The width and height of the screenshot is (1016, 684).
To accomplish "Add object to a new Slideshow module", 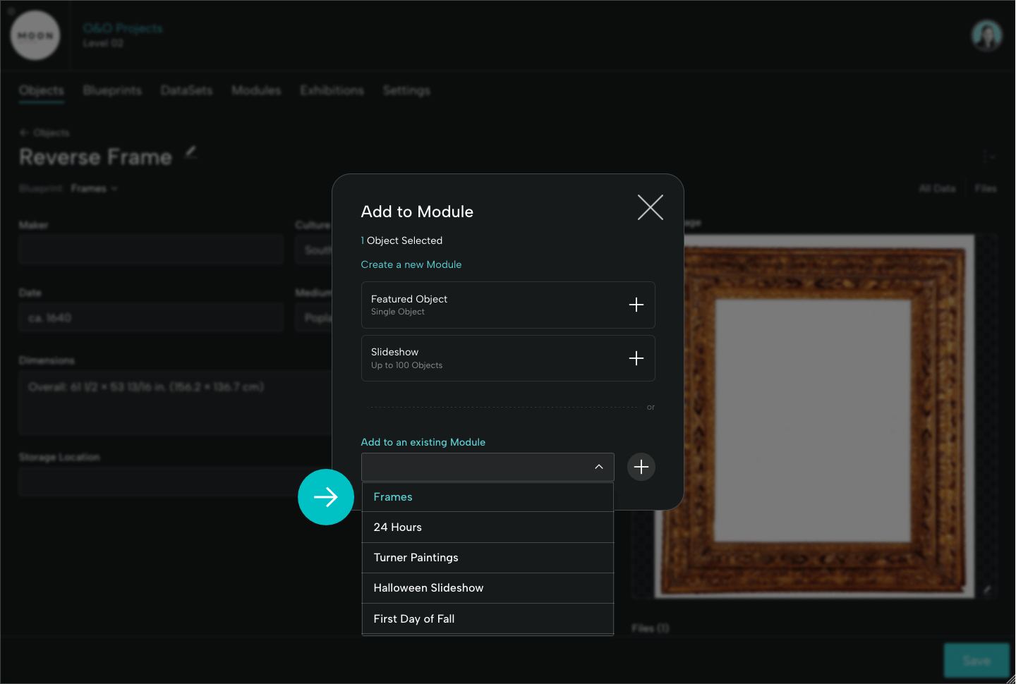I will tap(636, 358).
